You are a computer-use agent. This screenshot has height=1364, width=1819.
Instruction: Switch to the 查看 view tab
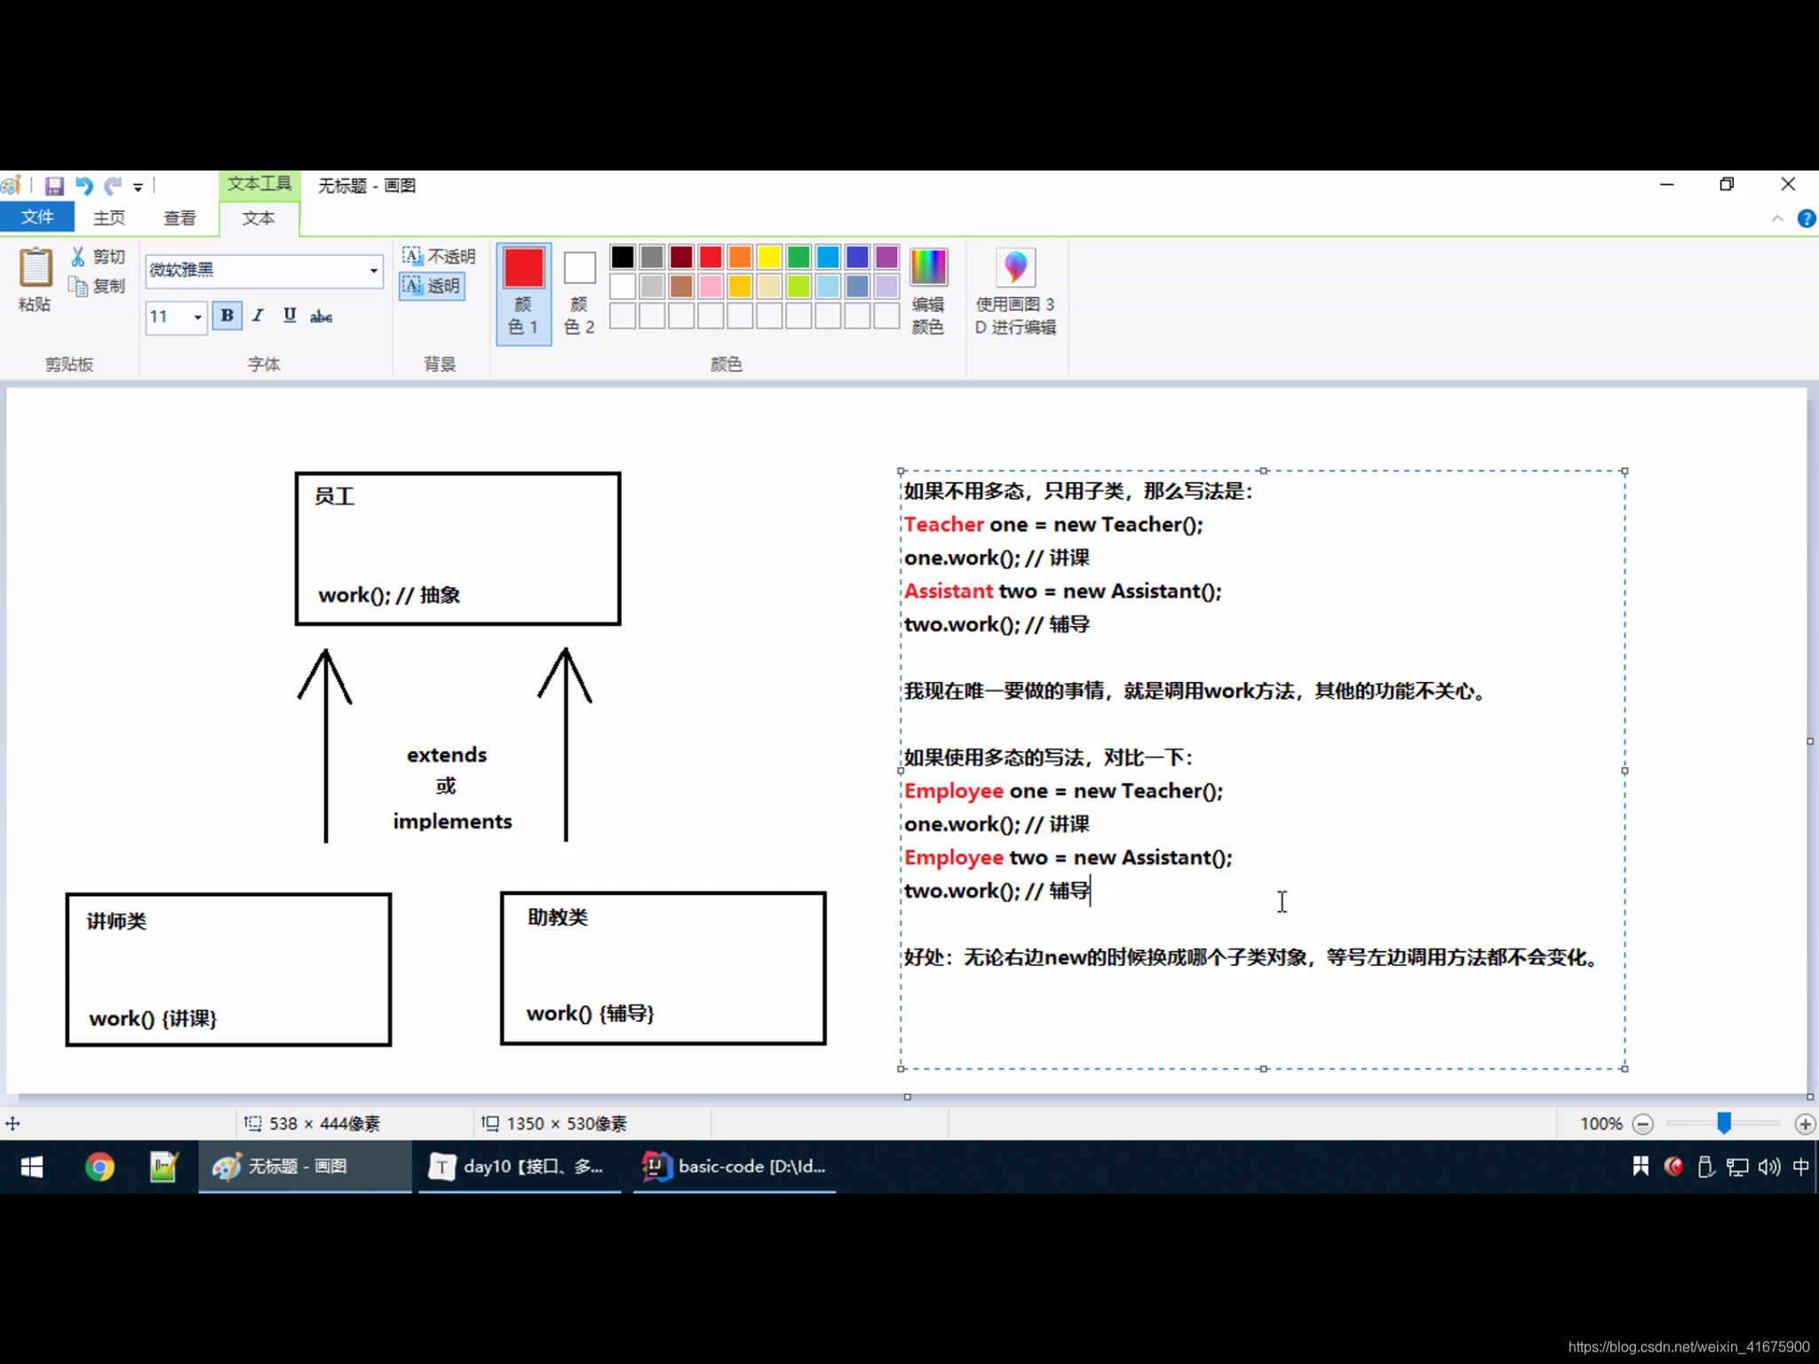(x=179, y=218)
